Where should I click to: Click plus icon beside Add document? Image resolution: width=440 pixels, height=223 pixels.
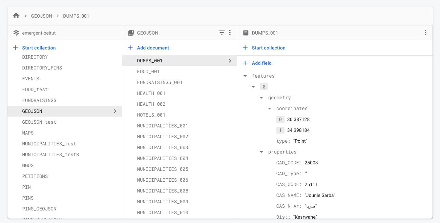coord(130,48)
